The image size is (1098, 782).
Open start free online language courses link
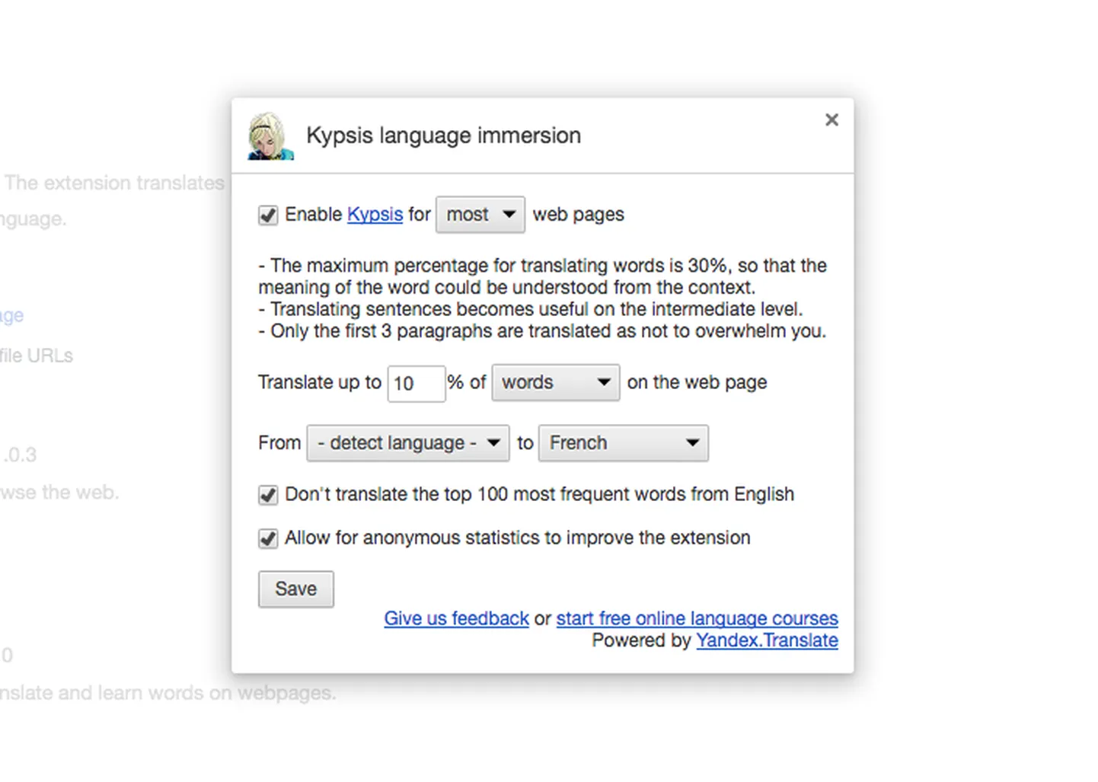(x=697, y=618)
